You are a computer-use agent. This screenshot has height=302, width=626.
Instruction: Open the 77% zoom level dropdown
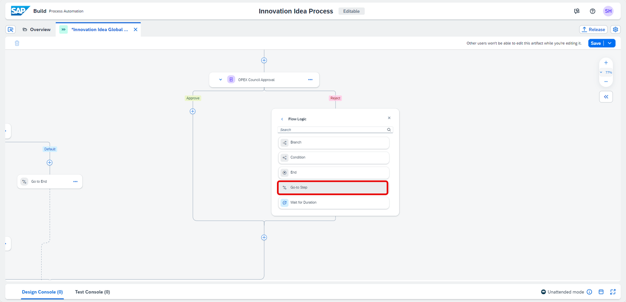pyautogui.click(x=606, y=72)
